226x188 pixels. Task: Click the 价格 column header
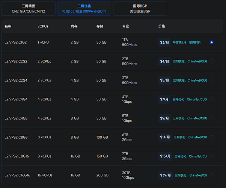tap(162, 26)
